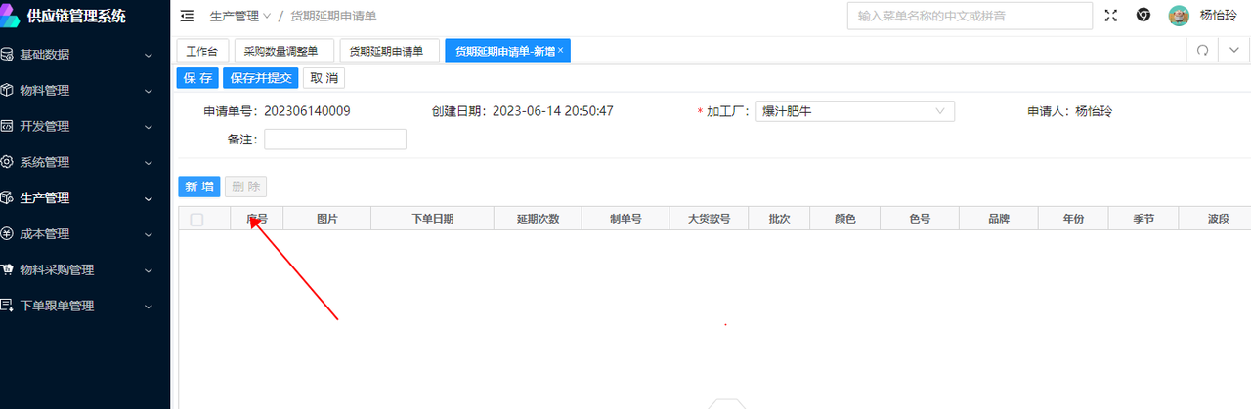Toggle the select-all checkbox in table header
Screen dimensions: 1251x409
point(196,220)
